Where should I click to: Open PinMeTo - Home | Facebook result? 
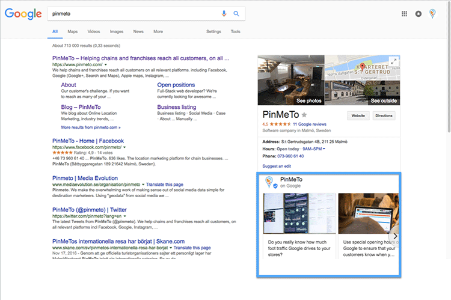[x=88, y=141]
